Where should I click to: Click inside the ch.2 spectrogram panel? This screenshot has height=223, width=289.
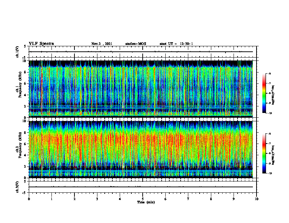click(x=141, y=149)
